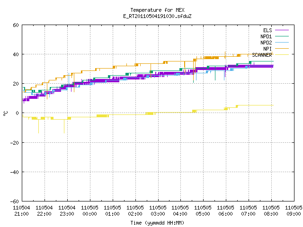Click the file name E_RT20110504191030.sfduZ

(x=157, y=16)
